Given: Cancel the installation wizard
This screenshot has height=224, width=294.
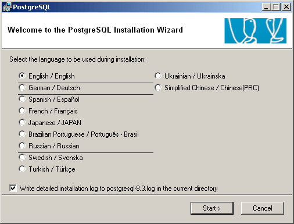Looking at the screenshot, I should click(263, 208).
